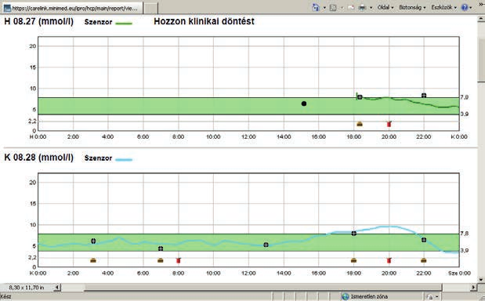The width and height of the screenshot is (485, 301).
Task: Click the vertical scrollbar down arrow
Action: (481, 279)
